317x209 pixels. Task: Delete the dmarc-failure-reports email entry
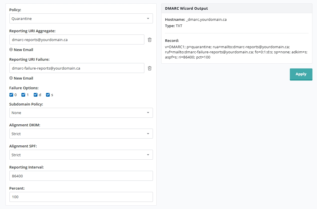(x=149, y=68)
